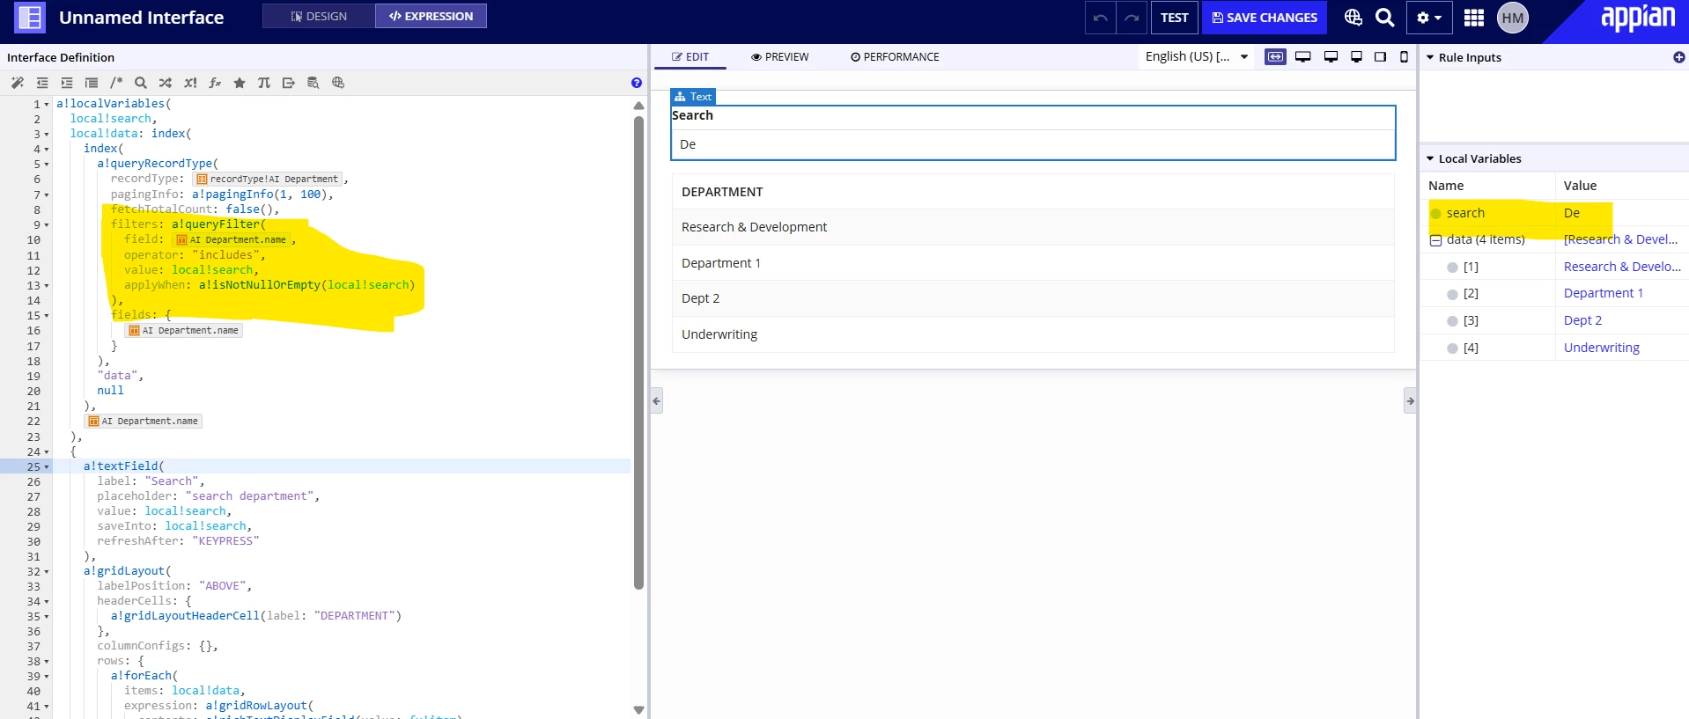Open the header search magnifier
This screenshot has height=719, width=1689.
[x=1385, y=18]
